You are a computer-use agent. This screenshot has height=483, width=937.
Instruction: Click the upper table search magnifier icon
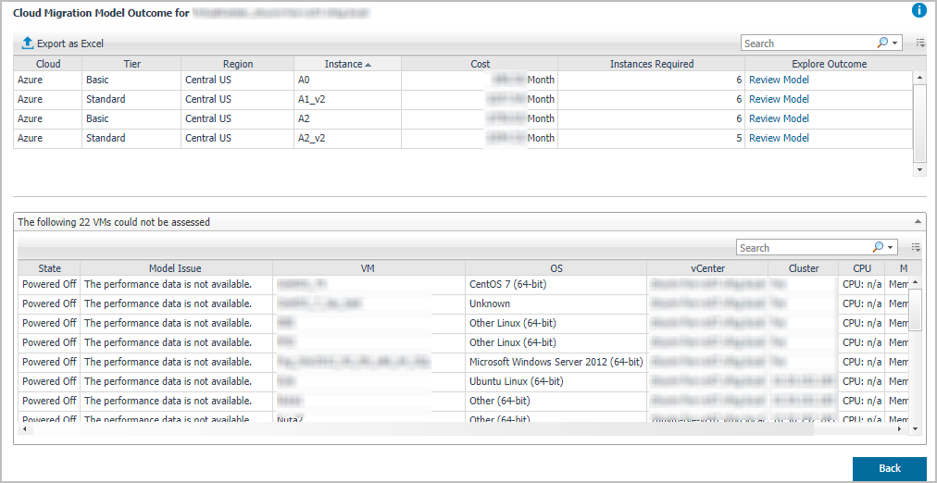pos(882,43)
